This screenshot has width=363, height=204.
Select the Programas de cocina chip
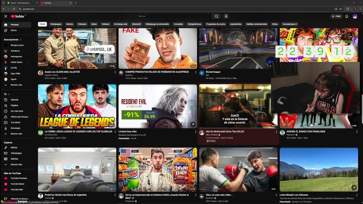coord(216,24)
